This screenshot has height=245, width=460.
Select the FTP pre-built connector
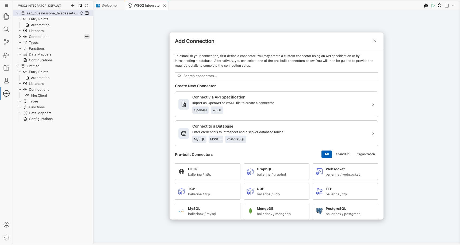click(x=345, y=191)
